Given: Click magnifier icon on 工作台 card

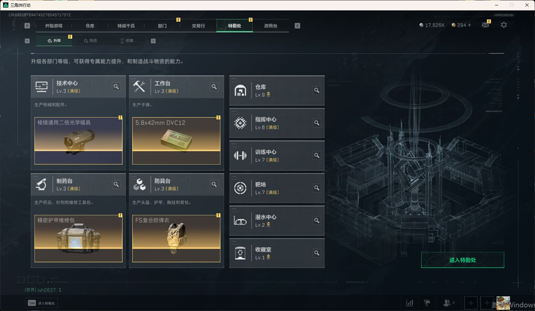Looking at the screenshot, I should [214, 86].
